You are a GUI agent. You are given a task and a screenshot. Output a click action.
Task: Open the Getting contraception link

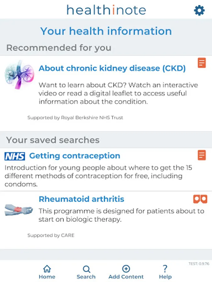pos(75,156)
